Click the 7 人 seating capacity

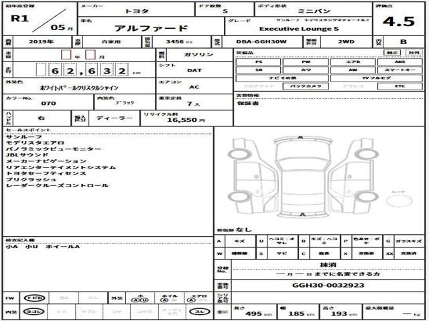pos(194,104)
